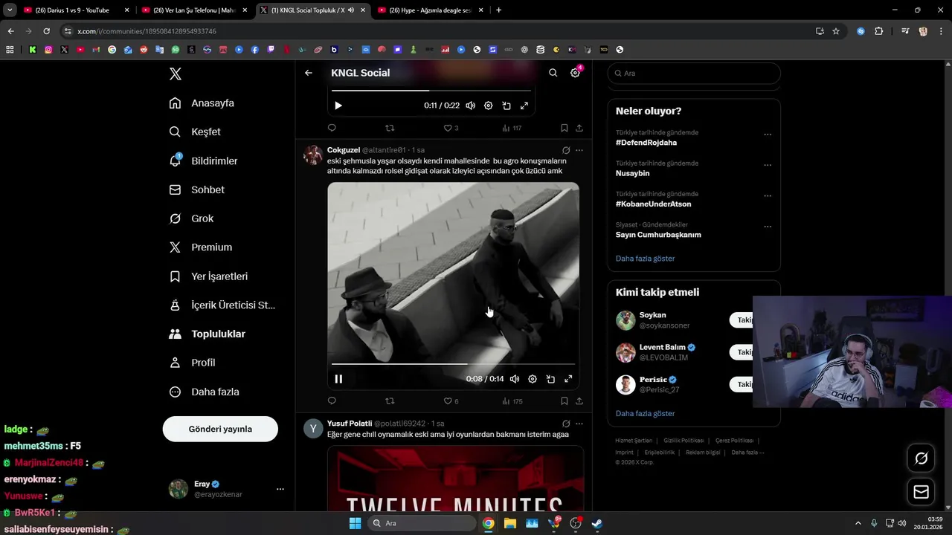This screenshot has width=952, height=535.
Task: Open Profil page
Action: [x=192, y=363]
